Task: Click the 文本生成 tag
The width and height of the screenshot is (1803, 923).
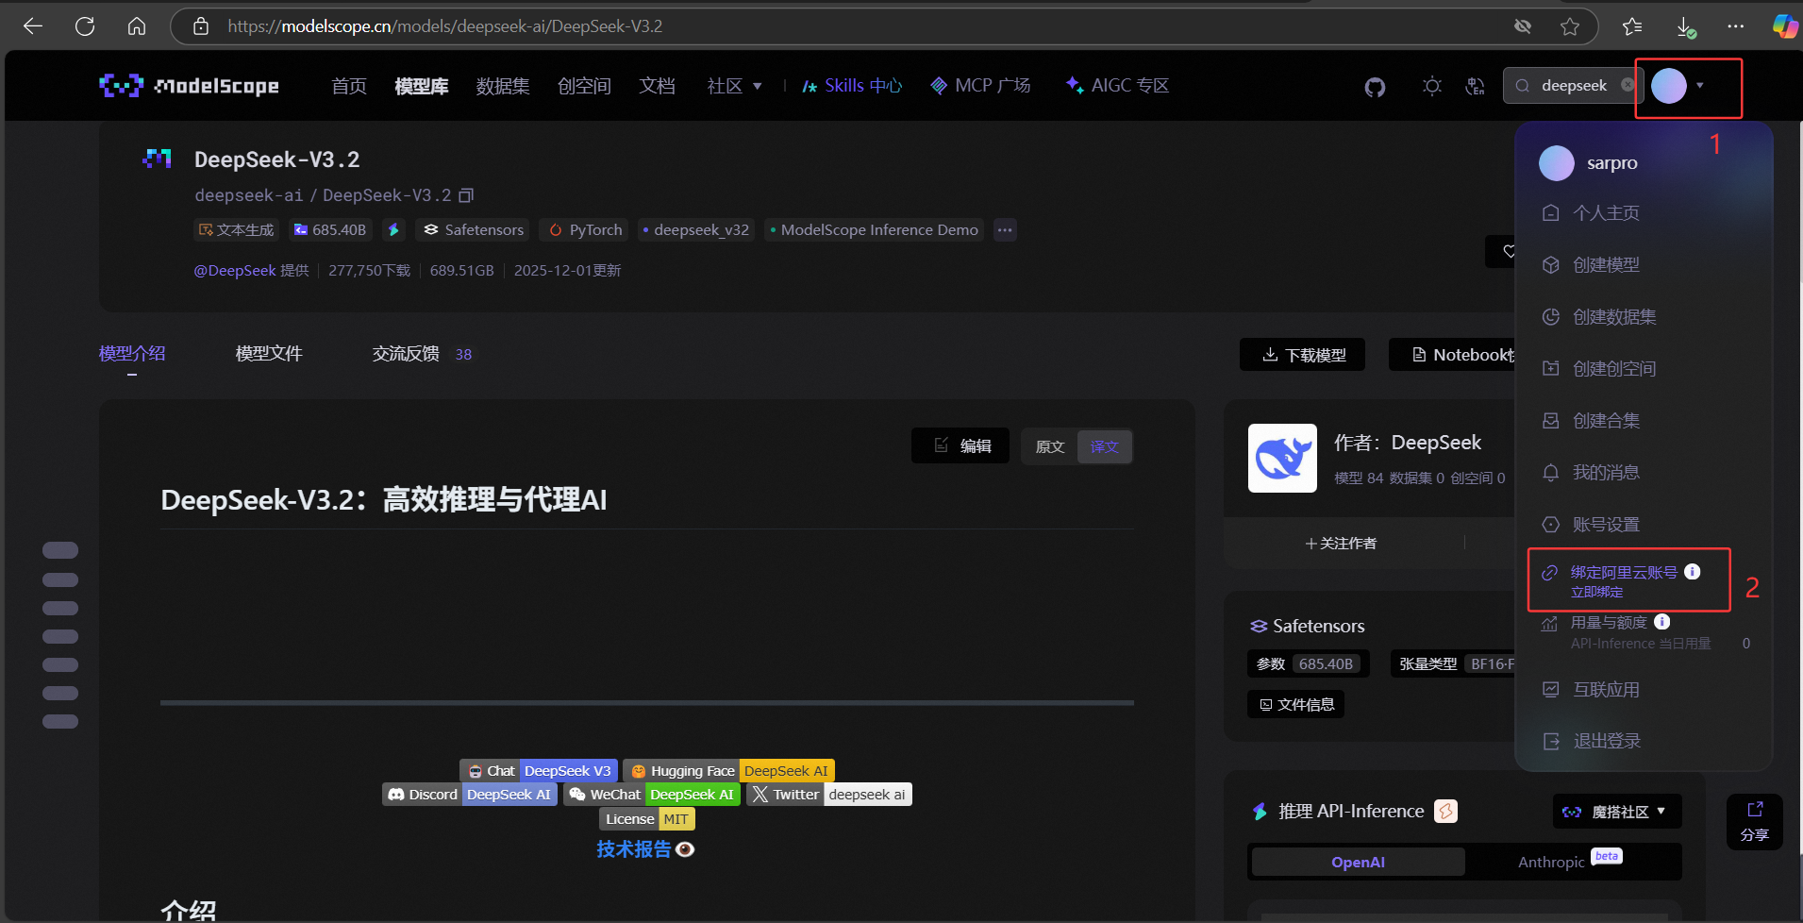Action: point(236,229)
